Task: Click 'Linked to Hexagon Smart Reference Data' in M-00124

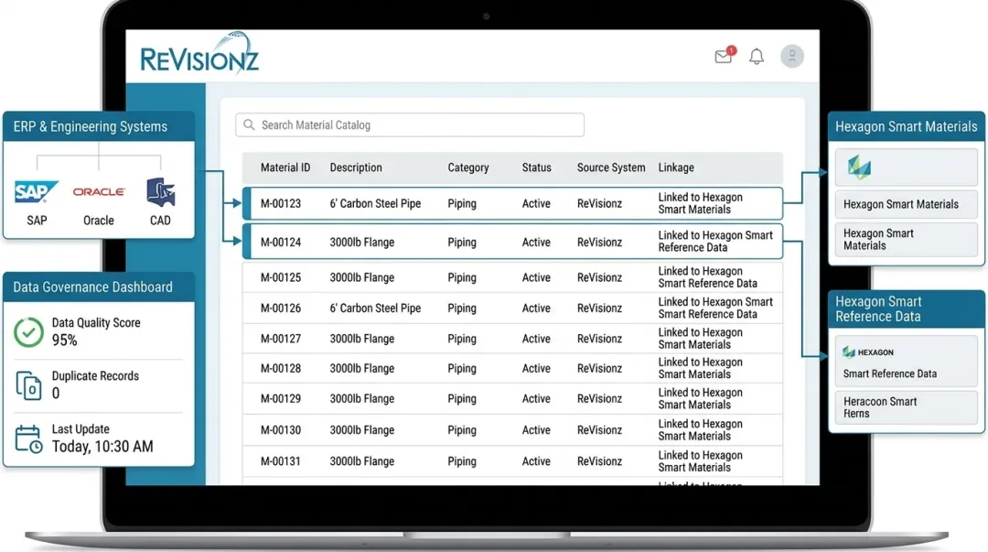Action: [x=715, y=241]
